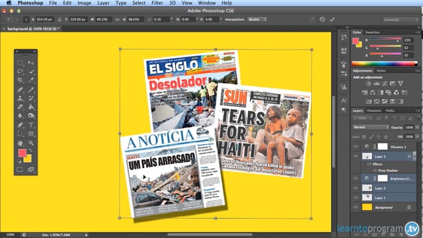The width and height of the screenshot is (423, 238).
Task: Select the Blur tool
Action: 20,116
